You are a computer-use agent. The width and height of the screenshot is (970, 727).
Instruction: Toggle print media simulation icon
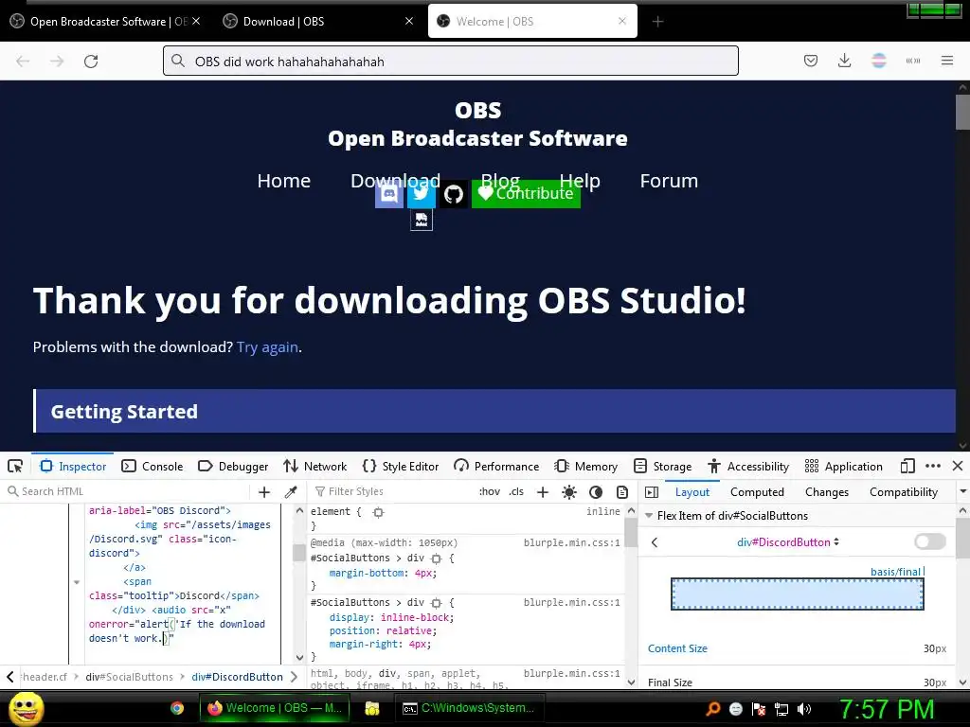622,492
